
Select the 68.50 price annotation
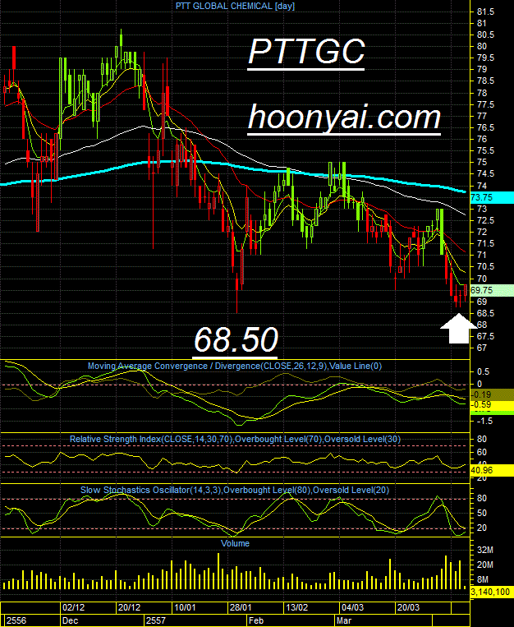click(236, 341)
